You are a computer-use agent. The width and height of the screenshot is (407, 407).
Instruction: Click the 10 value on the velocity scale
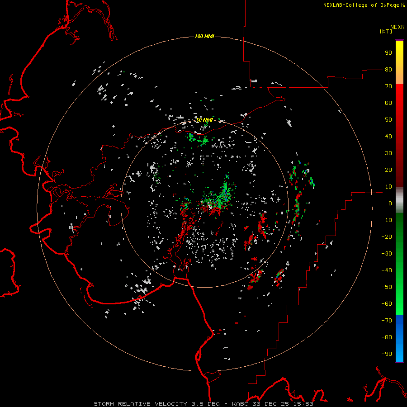click(x=388, y=187)
